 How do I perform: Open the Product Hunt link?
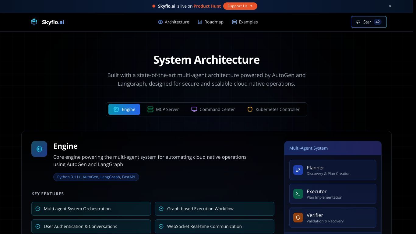click(x=207, y=6)
